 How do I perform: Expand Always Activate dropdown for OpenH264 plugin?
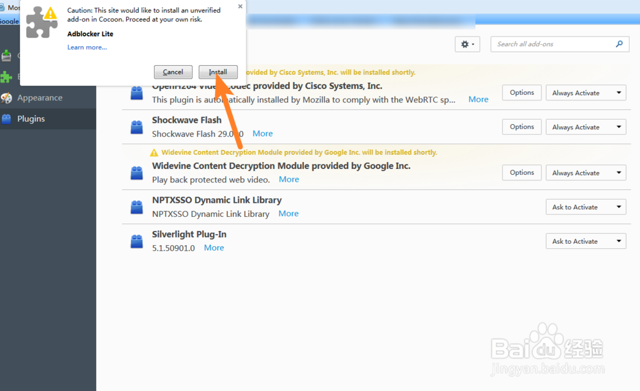click(x=586, y=93)
